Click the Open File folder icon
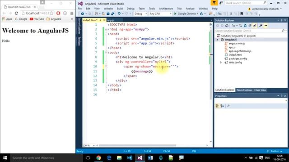This screenshot has height=162, width=289. pyautogui.click(x=103, y=14)
